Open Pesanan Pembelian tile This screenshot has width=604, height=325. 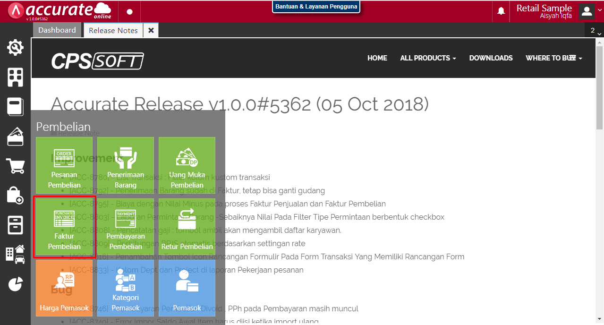click(64, 165)
